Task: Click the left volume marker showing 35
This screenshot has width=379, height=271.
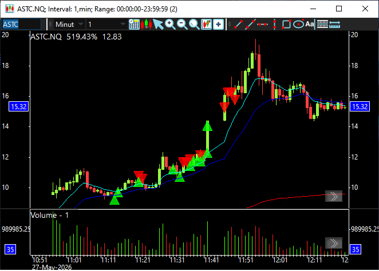Action: [x=10, y=249]
